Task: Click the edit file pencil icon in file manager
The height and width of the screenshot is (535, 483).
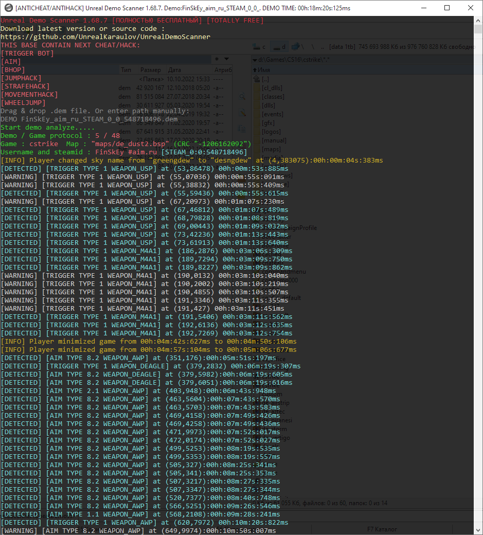Action: [x=242, y=113]
